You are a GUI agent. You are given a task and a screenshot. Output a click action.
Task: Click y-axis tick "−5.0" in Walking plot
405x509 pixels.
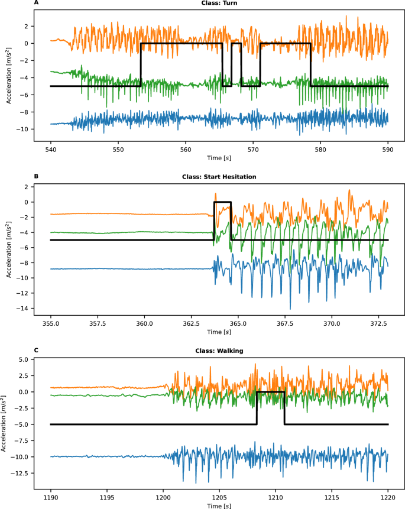(21, 424)
